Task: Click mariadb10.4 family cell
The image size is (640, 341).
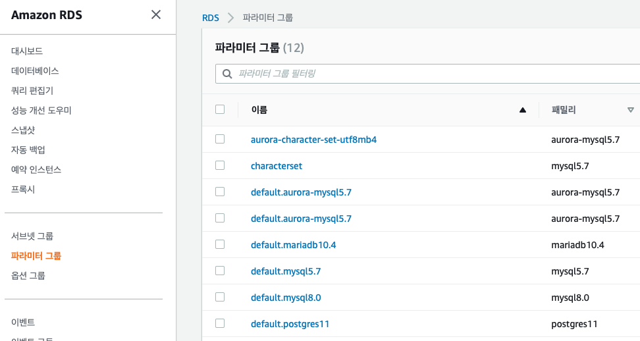Action: (x=577, y=245)
